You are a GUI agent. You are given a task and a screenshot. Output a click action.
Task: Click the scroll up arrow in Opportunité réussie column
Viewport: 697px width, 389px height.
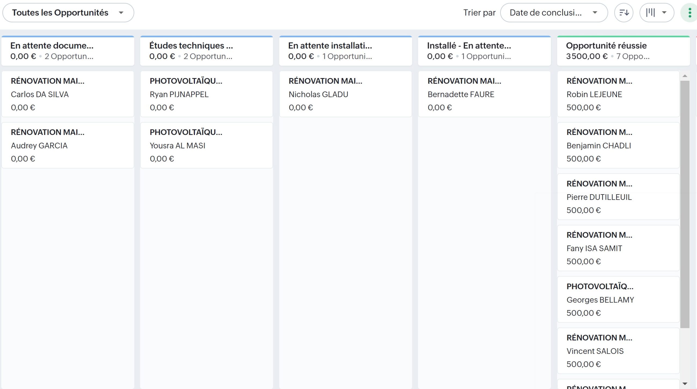pos(685,76)
